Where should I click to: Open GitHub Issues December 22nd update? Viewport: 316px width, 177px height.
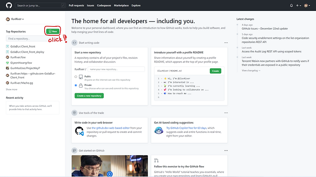click(265, 29)
